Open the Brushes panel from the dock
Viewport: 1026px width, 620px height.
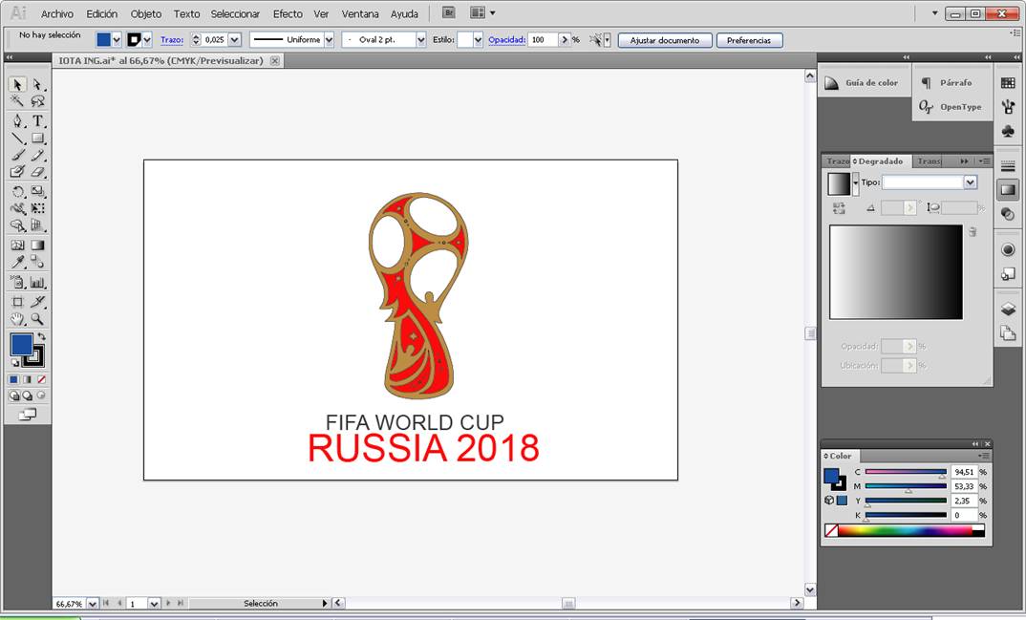(1008, 107)
